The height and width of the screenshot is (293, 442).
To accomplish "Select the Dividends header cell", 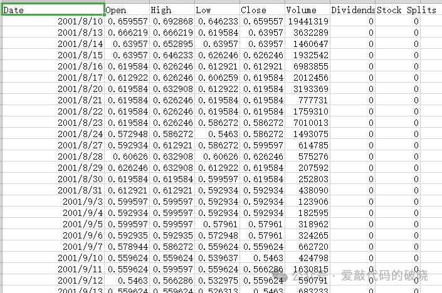I will pos(352,10).
